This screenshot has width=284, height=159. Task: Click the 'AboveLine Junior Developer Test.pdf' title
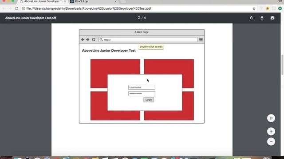[31, 18]
